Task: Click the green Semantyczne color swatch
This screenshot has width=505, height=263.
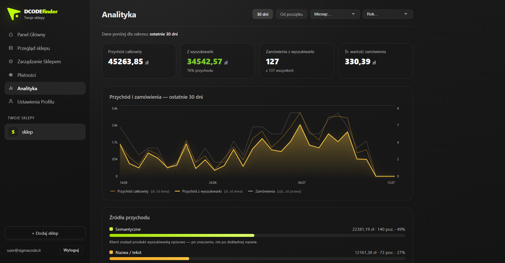Action: coord(111,229)
